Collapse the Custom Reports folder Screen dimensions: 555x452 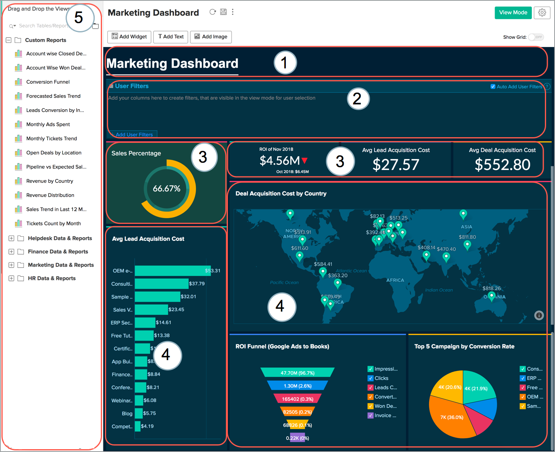click(x=9, y=40)
